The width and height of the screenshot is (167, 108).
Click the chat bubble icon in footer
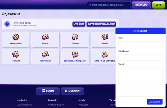coord(66,91)
